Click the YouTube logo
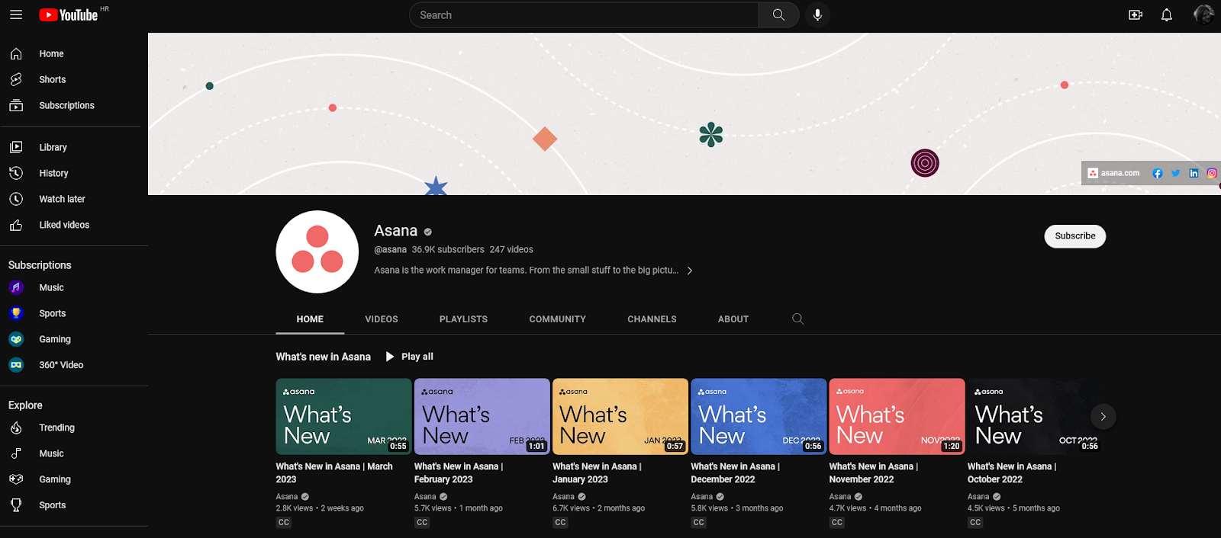The image size is (1221, 538). [69, 15]
